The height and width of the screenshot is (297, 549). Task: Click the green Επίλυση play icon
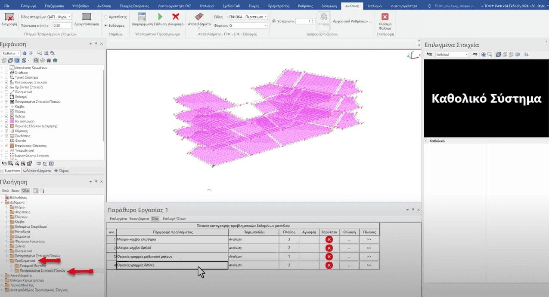[x=160, y=17]
